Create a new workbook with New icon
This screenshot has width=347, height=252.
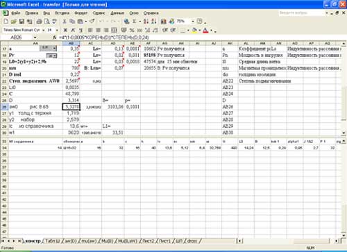[x=6, y=22]
